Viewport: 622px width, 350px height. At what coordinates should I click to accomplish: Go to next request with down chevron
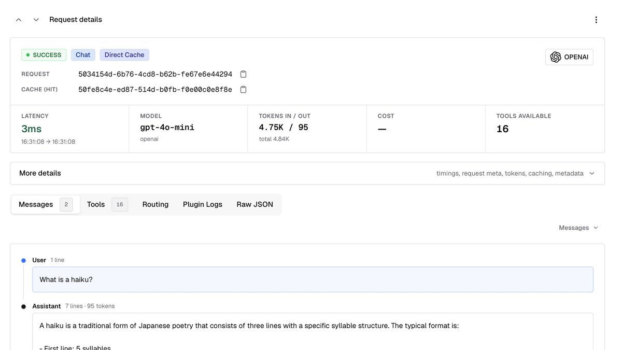coord(36,20)
